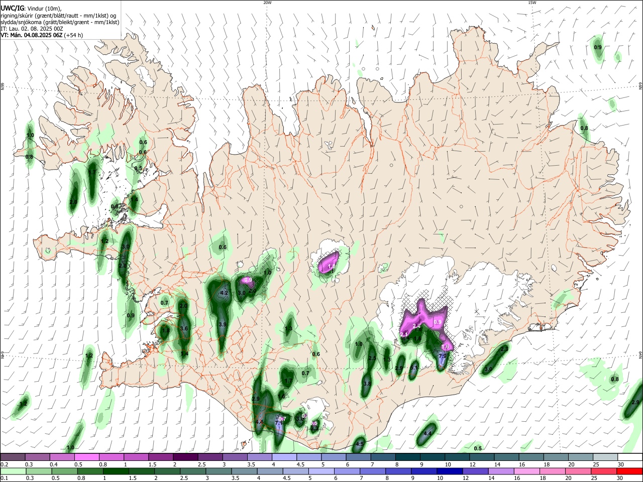643x482 pixels.
Task: Pick the pale grey 25 swatch in the snow legend
Action: click(605, 457)
